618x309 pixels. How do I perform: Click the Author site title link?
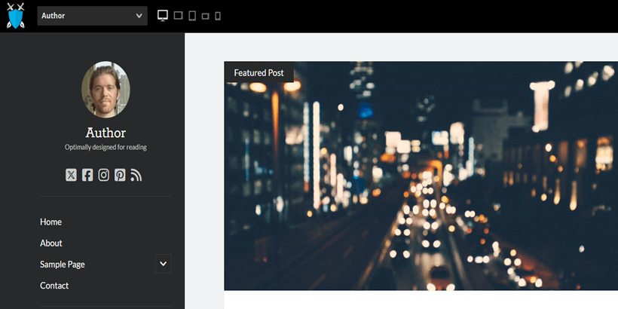coord(106,133)
